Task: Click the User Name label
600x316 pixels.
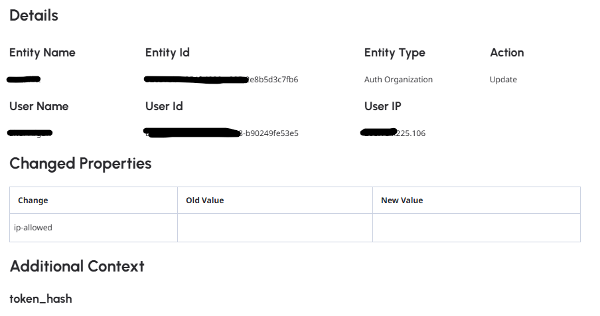Action: 38,106
